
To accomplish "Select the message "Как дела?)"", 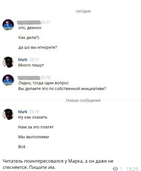I will pos(29,38).
